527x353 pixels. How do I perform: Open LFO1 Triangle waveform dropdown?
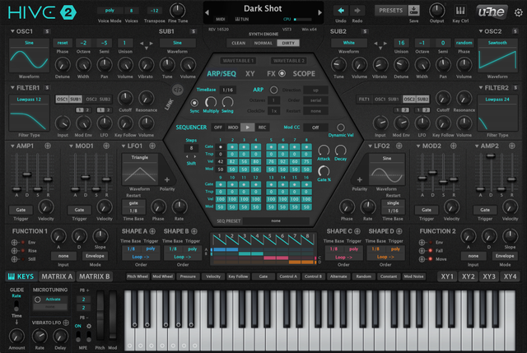click(140, 157)
